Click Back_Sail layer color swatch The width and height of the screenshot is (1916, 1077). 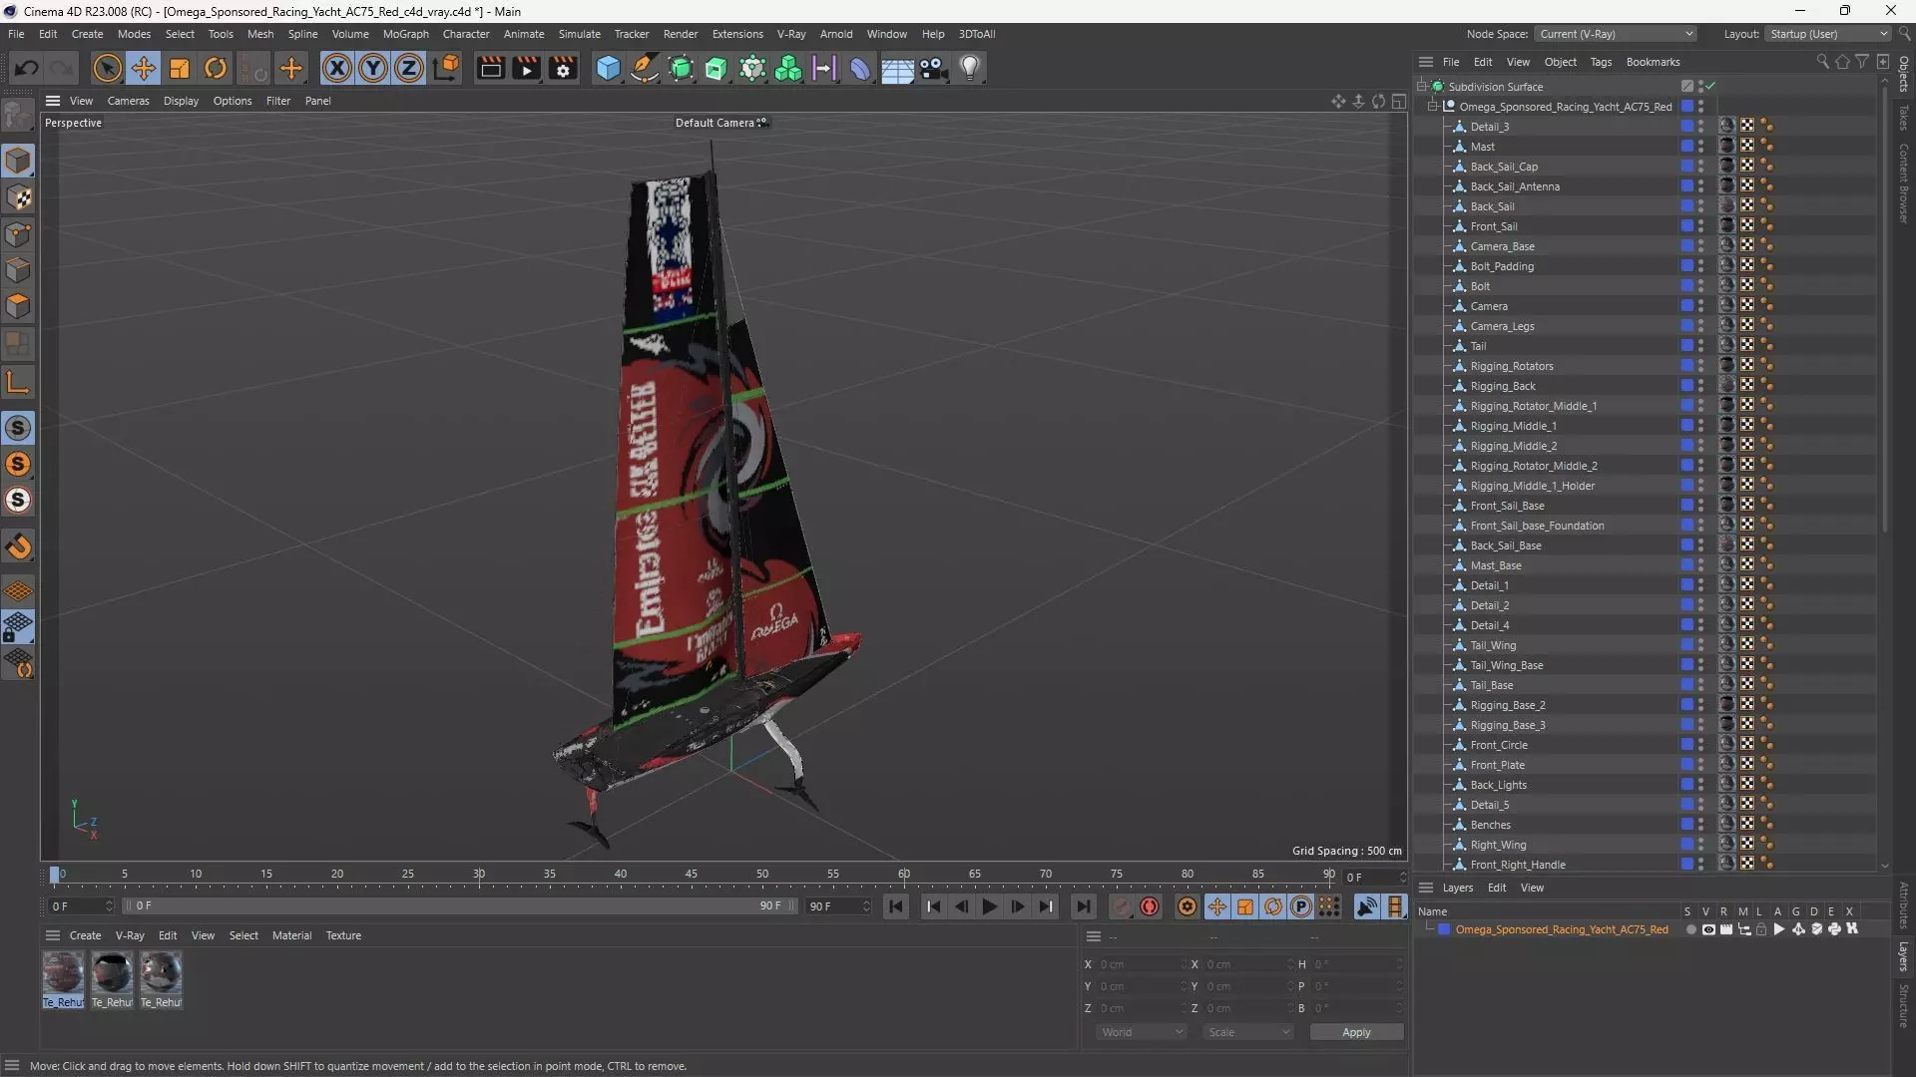pos(1686,205)
